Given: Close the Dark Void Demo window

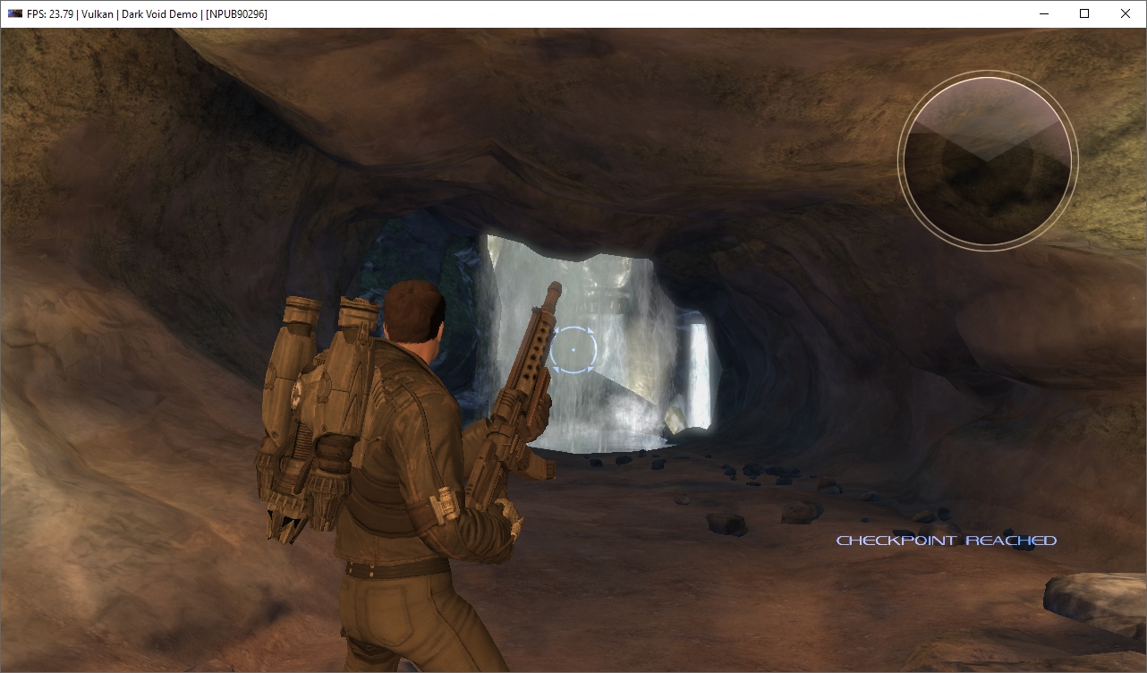Looking at the screenshot, I should click(x=1126, y=13).
